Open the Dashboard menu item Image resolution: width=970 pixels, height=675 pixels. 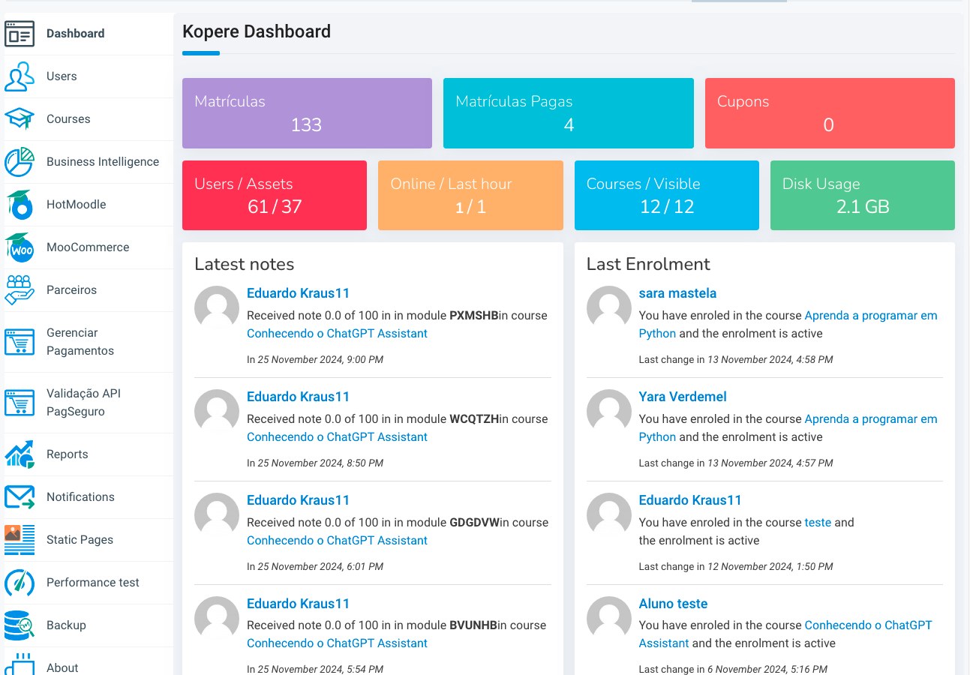(75, 34)
